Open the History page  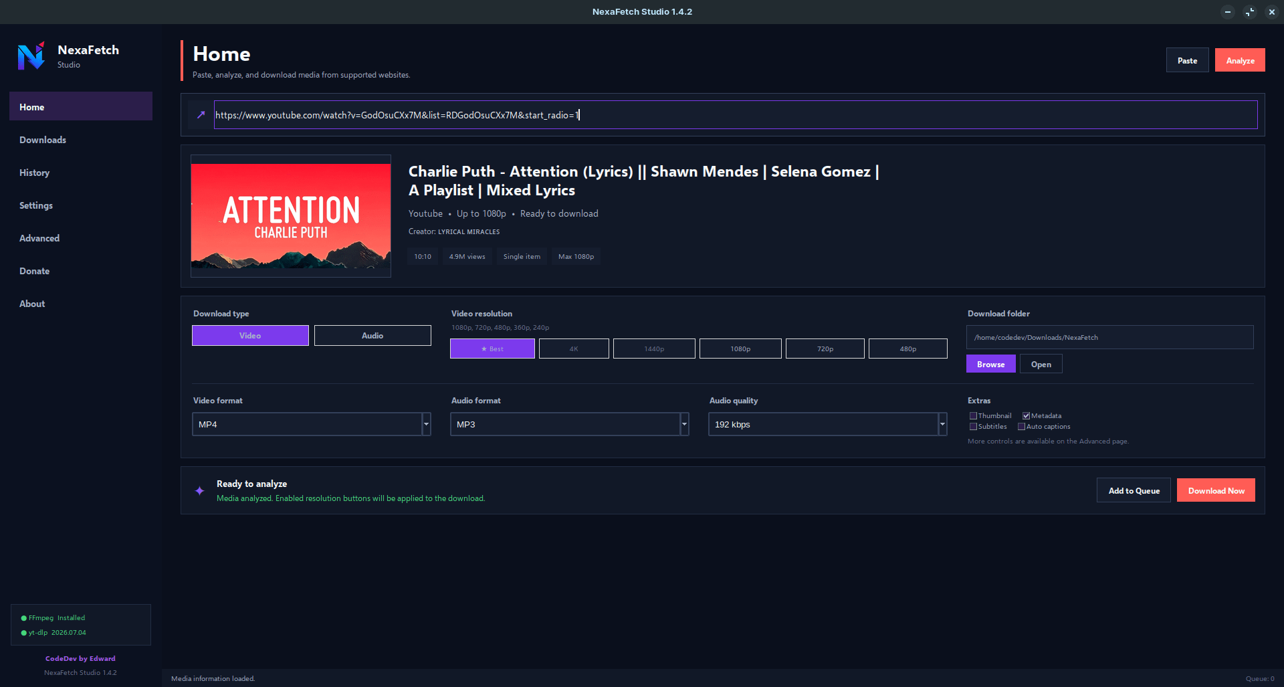pyautogui.click(x=81, y=173)
